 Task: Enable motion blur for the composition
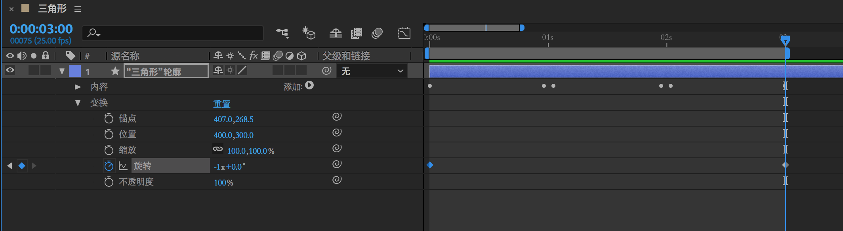377,33
